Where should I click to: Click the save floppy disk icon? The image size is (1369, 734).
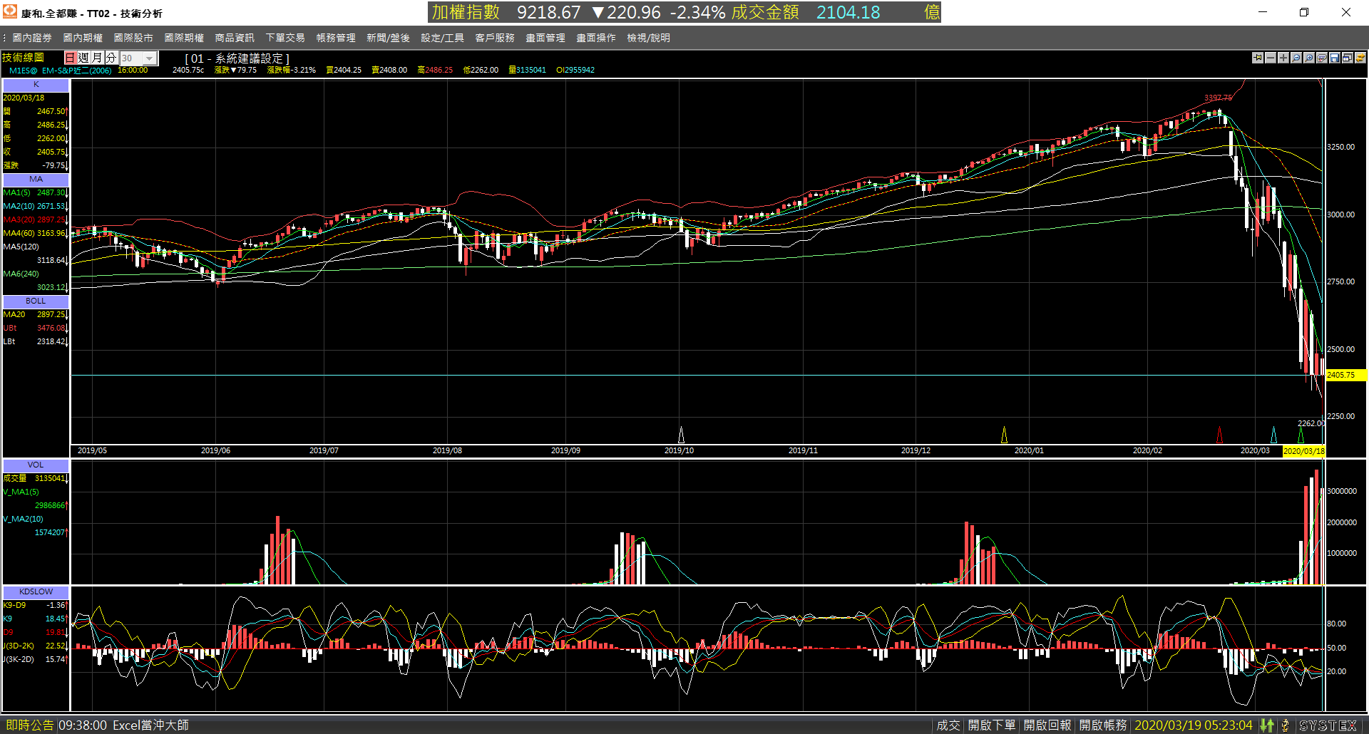click(x=1335, y=58)
